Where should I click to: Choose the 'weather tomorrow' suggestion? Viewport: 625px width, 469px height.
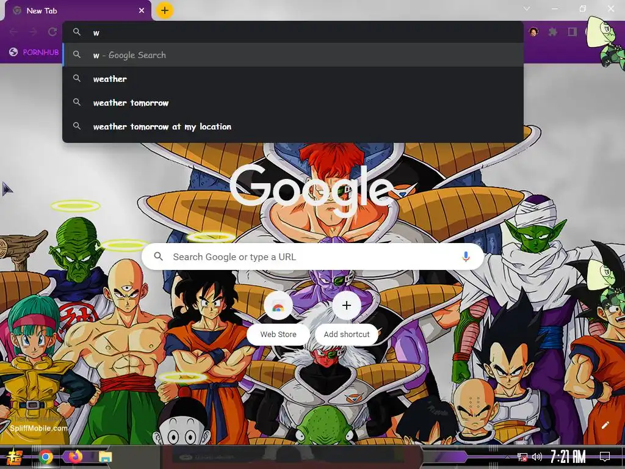293,103
